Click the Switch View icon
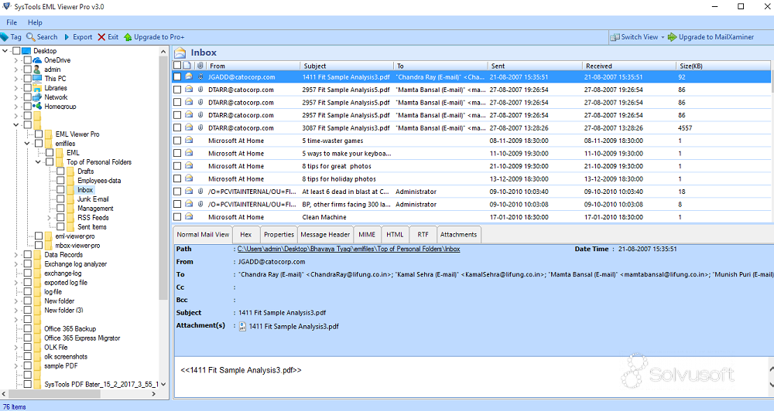 click(615, 37)
